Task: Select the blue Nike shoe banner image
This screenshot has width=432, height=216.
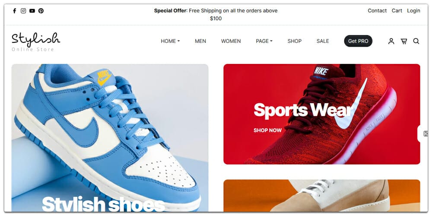Action: coord(110,138)
